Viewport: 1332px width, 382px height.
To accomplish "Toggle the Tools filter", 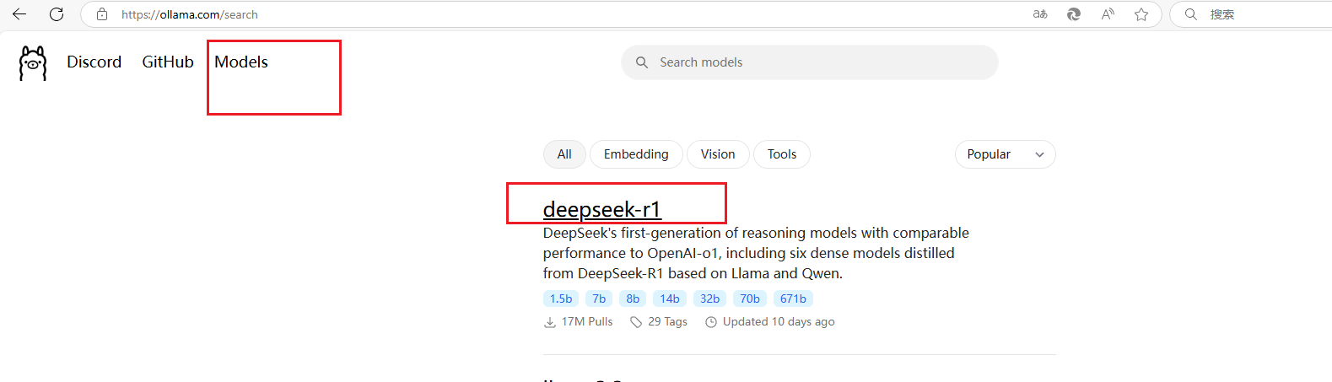I will pyautogui.click(x=782, y=154).
